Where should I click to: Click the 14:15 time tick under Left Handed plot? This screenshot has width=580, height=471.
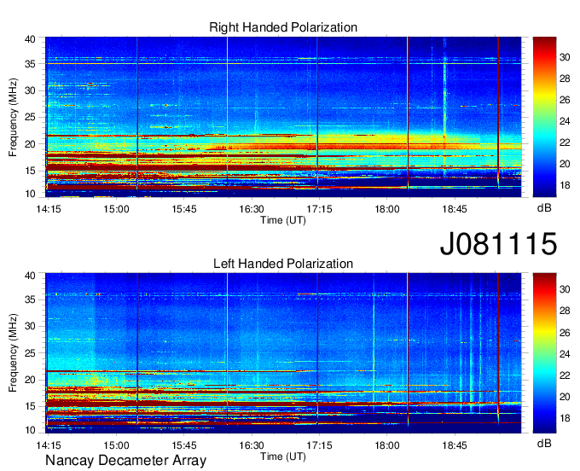click(x=49, y=445)
